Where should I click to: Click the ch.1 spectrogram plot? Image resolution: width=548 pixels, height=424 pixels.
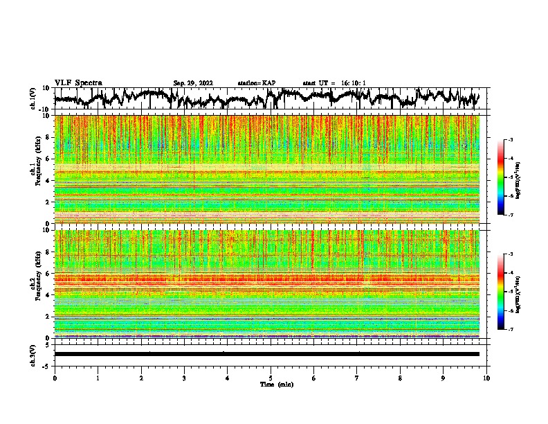coord(266,169)
